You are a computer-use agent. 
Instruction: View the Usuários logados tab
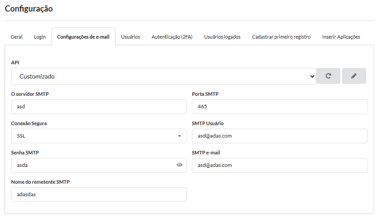click(222, 37)
